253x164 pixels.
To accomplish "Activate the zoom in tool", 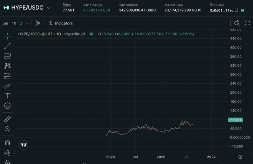I will pyautogui.click(x=7, y=129).
